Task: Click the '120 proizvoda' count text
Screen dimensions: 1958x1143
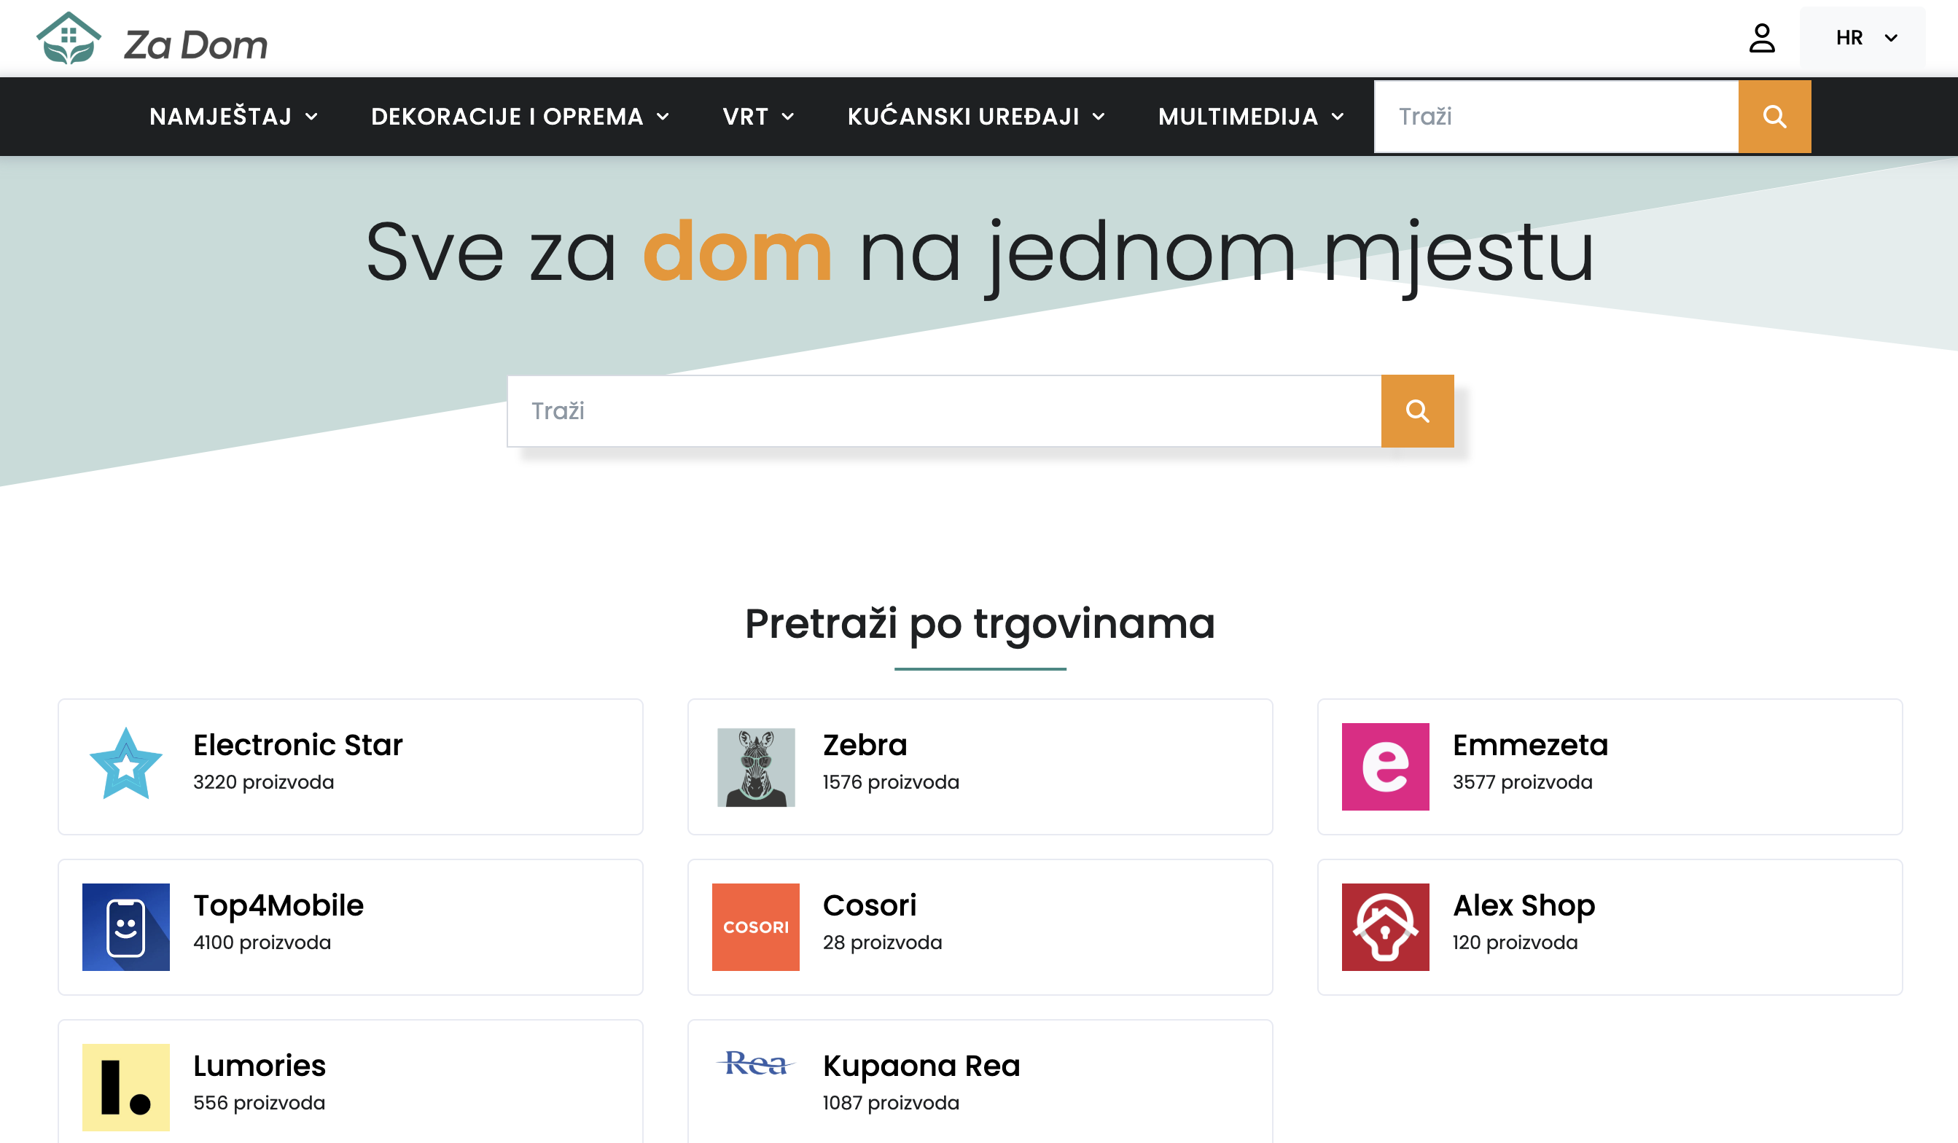Action: tap(1515, 943)
